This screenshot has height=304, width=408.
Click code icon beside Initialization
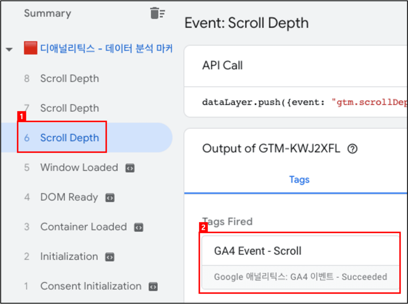(110, 257)
